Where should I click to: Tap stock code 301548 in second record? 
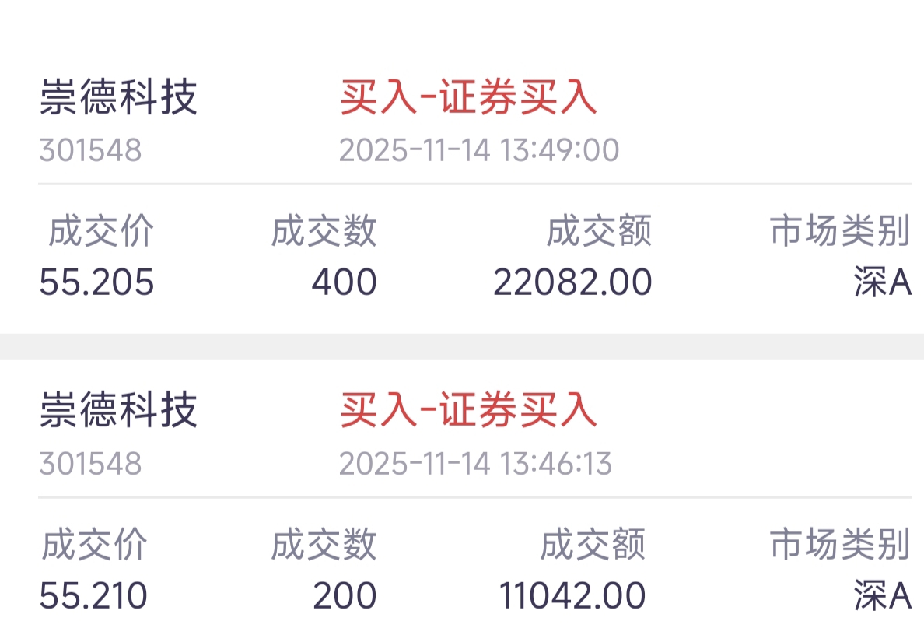tap(90, 464)
